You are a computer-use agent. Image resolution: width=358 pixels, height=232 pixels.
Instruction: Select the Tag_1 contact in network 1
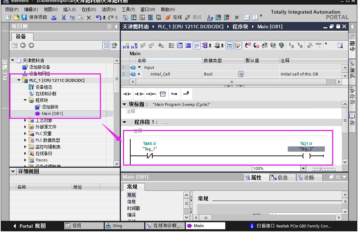tap(150, 156)
